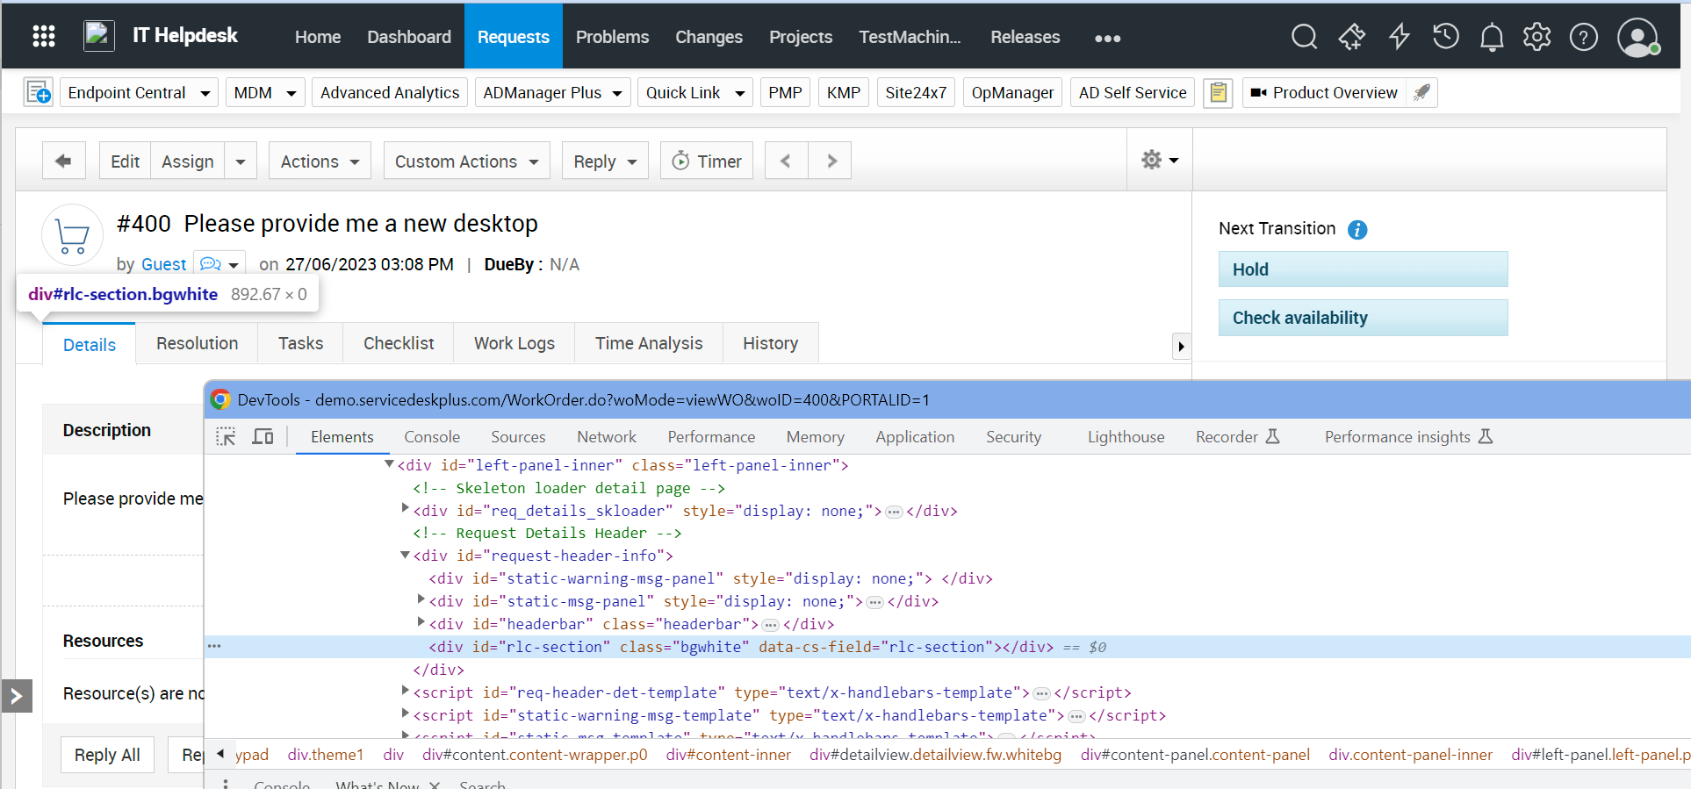The width and height of the screenshot is (1691, 789).
Task: Switch to the DevTools Console tab
Action: tap(432, 437)
